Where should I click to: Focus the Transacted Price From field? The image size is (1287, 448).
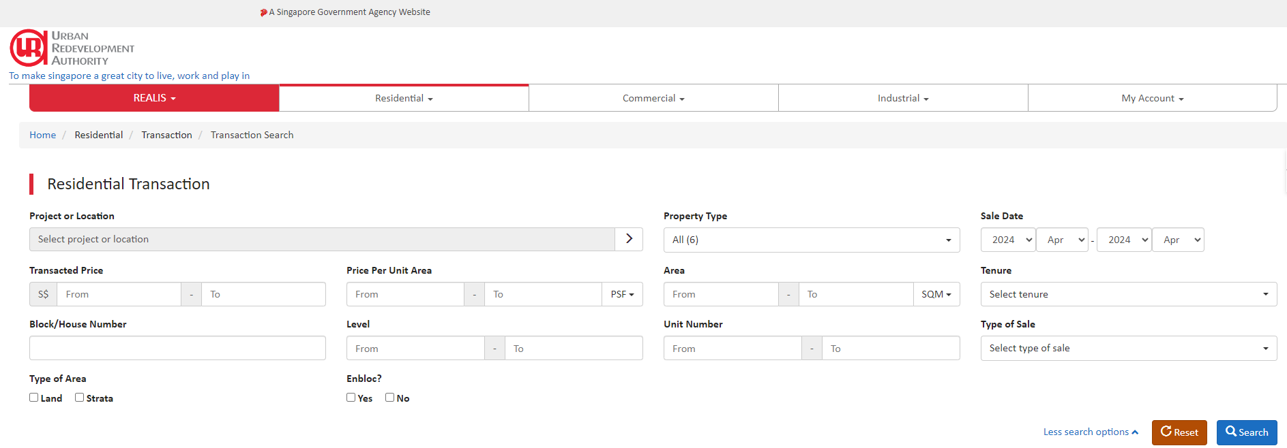[119, 294]
